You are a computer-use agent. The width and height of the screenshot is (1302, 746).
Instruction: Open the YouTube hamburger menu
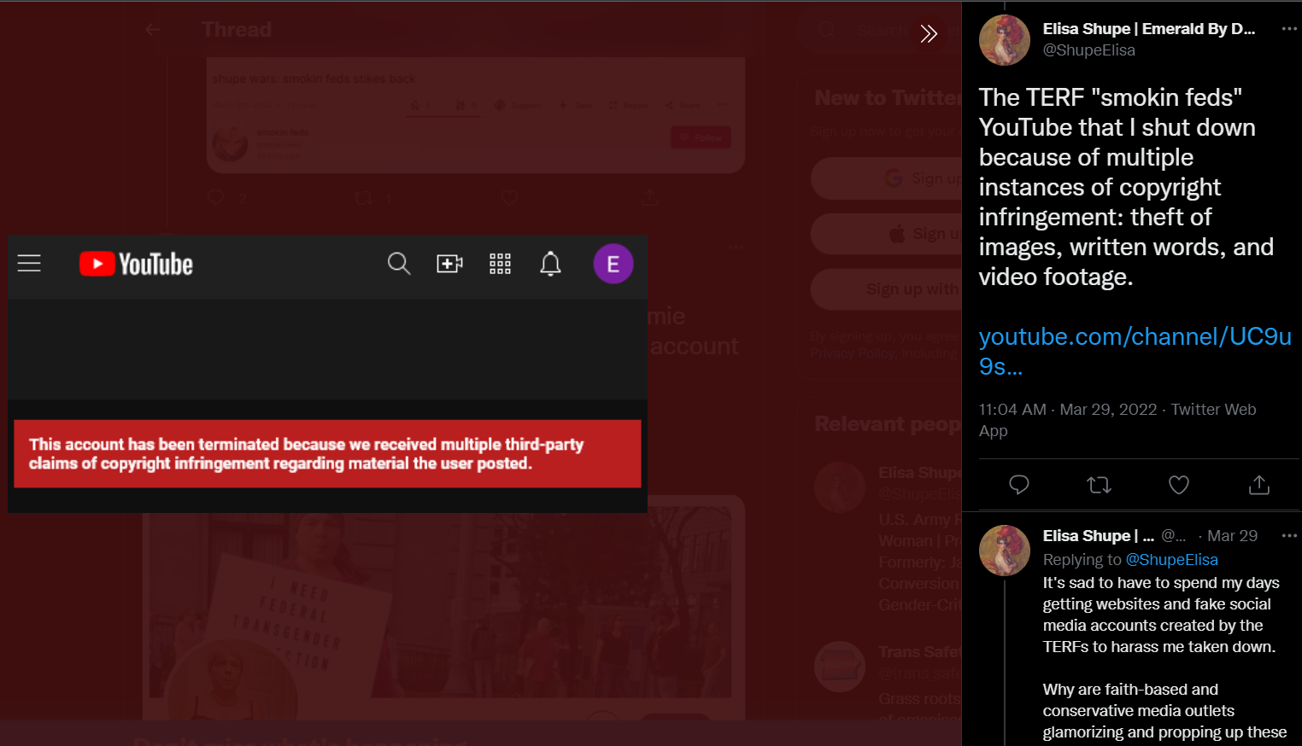[29, 264]
